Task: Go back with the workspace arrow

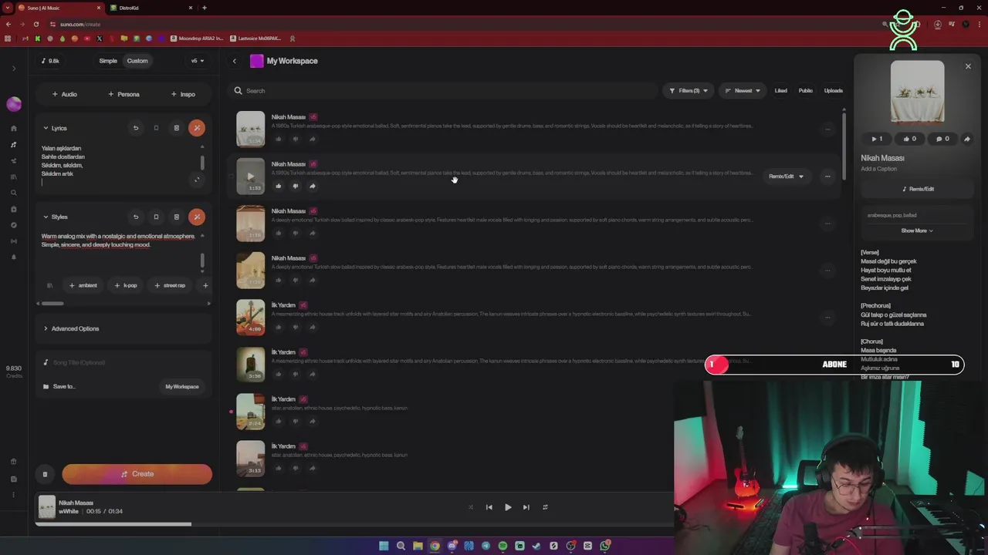Action: [235, 61]
